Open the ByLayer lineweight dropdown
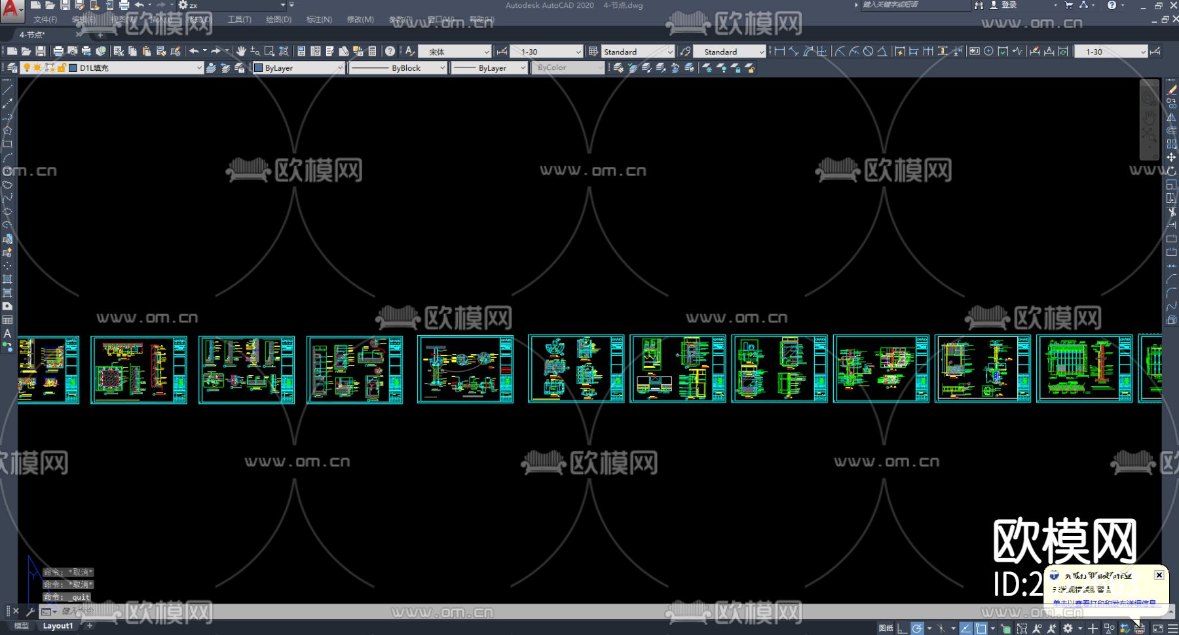This screenshot has width=1179, height=635. click(489, 67)
